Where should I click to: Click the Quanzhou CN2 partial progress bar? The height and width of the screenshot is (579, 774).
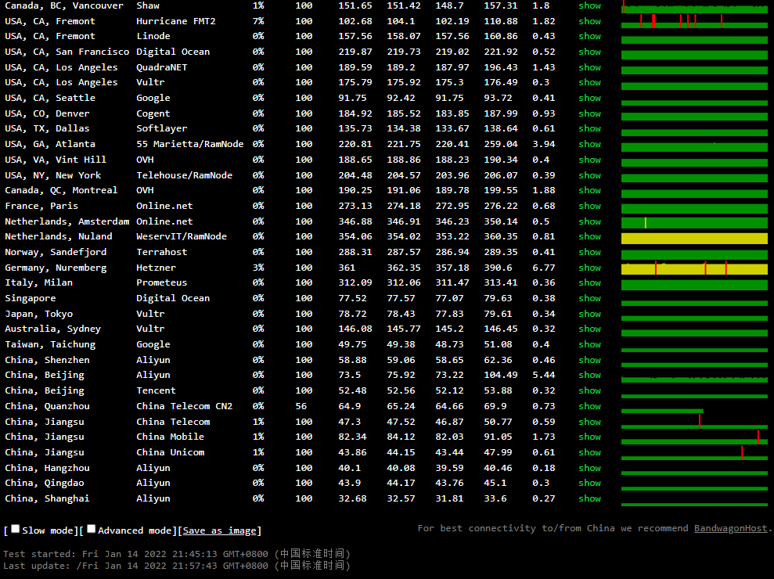[662, 410]
